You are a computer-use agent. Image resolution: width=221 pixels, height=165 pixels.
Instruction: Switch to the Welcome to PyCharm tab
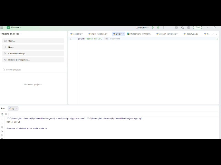tap(139, 34)
